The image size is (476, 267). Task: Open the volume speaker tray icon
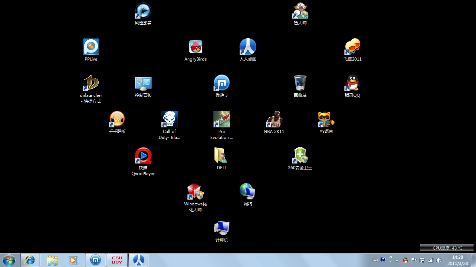click(x=439, y=260)
